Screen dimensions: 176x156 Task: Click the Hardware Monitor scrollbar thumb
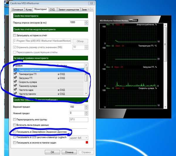tap(165, 44)
